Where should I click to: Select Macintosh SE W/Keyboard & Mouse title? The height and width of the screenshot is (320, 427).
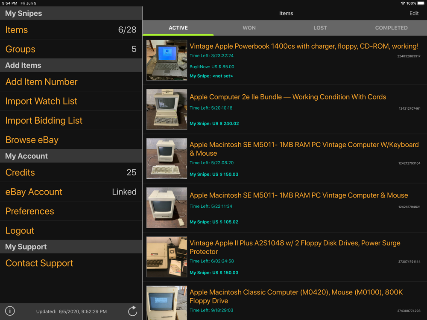tap(304, 149)
